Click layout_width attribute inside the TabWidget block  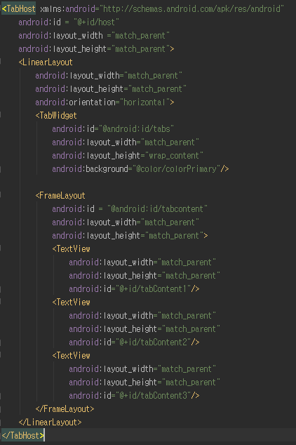coord(126,142)
